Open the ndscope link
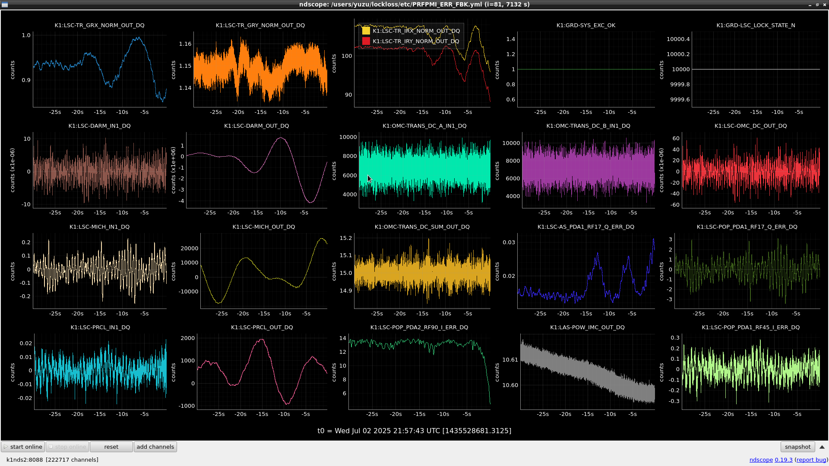This screenshot has width=829, height=466. pos(761,460)
